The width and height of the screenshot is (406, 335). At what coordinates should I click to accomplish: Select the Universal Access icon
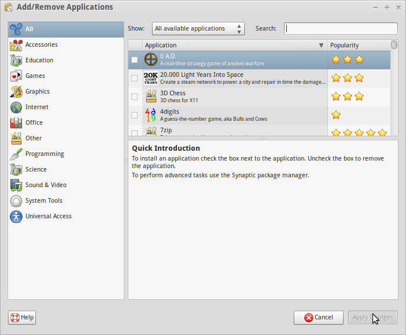(x=16, y=217)
